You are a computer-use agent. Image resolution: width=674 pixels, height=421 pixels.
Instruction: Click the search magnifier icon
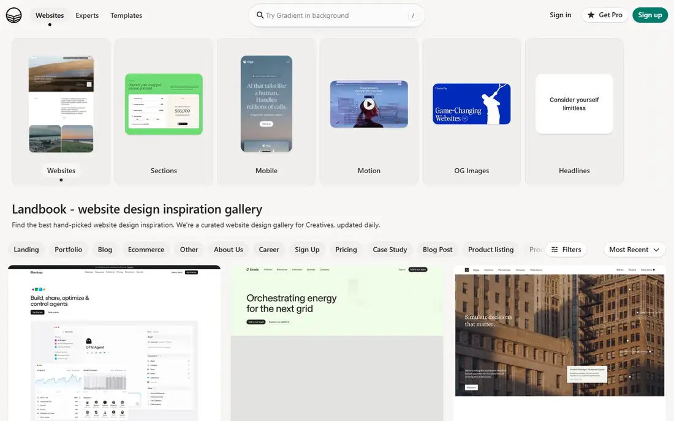(x=260, y=15)
